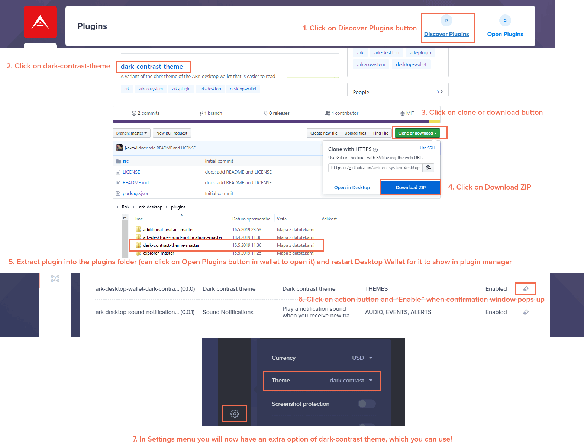
Task: Click the Settings gear icon
Action: [x=235, y=414]
